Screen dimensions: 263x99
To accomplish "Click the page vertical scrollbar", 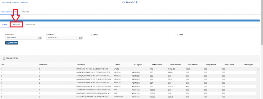I will [x=262, y=23].
